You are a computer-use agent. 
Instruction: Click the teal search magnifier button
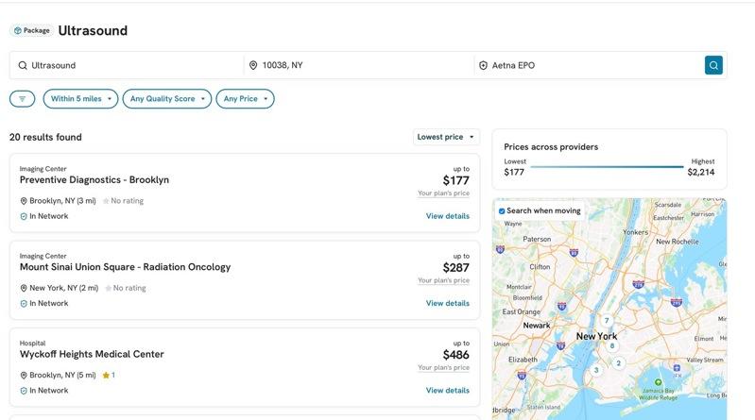tap(713, 65)
